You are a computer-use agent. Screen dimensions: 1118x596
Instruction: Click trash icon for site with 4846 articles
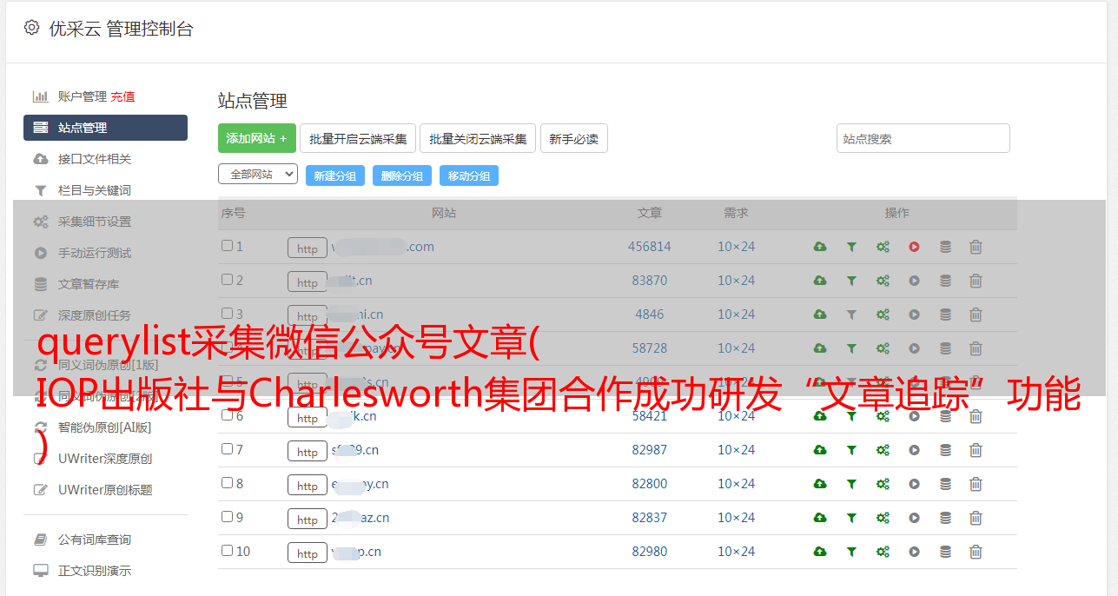976,315
